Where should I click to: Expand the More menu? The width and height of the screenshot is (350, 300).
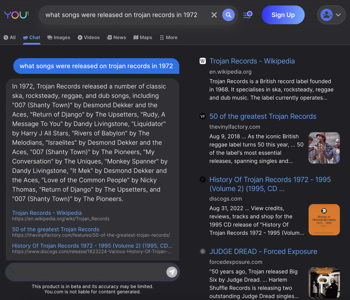[x=169, y=38]
